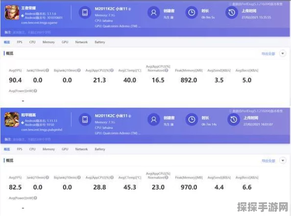Screen dimensions: 291x216
Task: Click the Avg(CTemp) value 40.0
Action: [130, 80]
